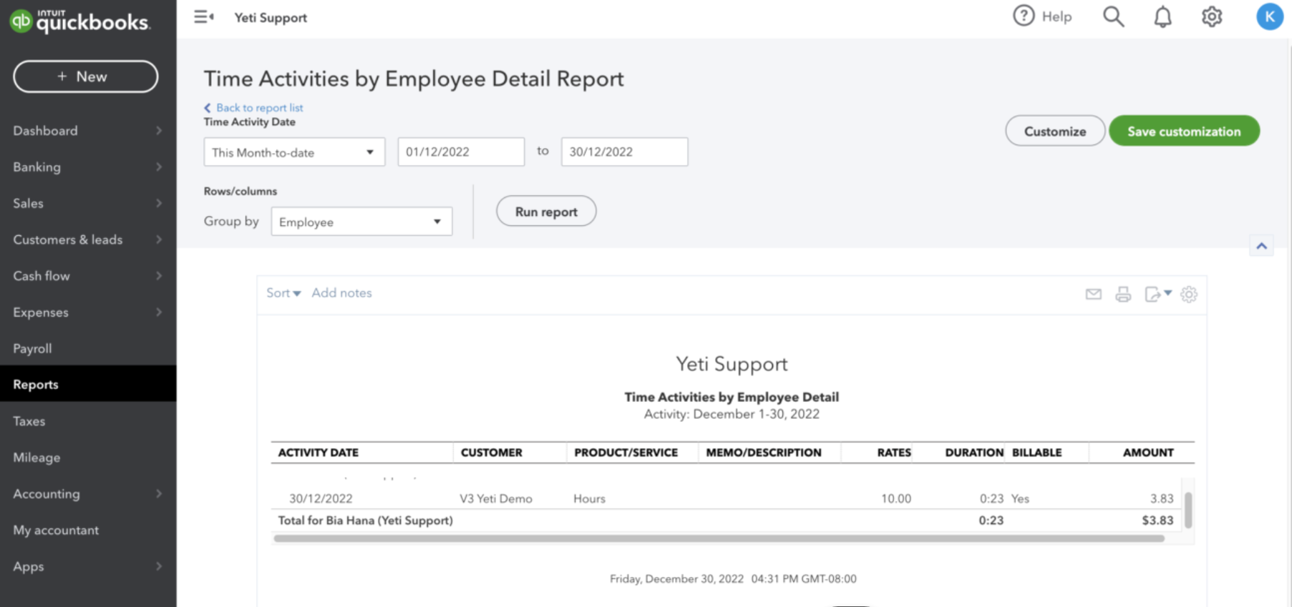
Task: Click Save customization
Action: click(x=1184, y=131)
